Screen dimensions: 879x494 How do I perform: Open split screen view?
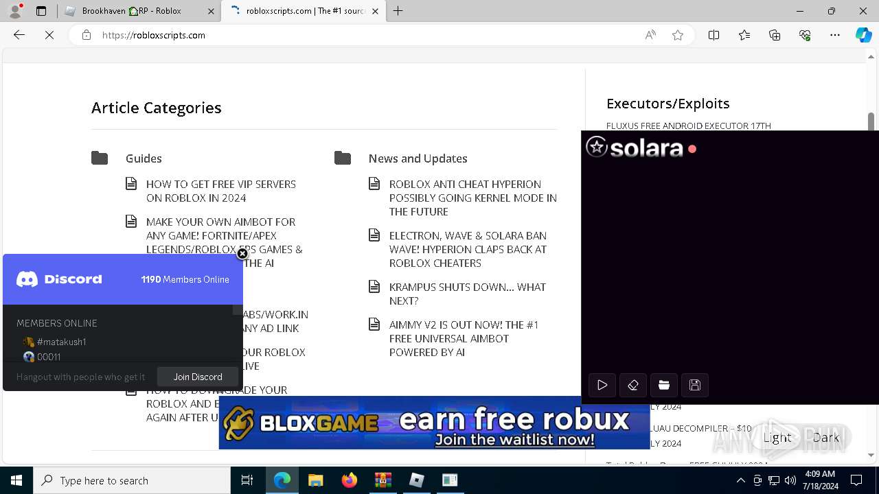pos(714,35)
